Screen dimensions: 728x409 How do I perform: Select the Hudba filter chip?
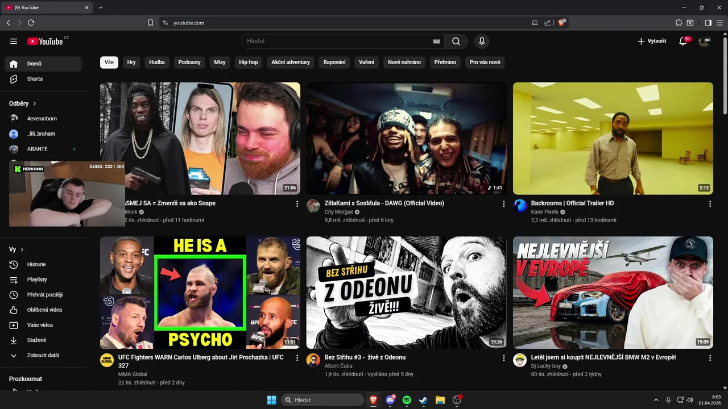157,62
